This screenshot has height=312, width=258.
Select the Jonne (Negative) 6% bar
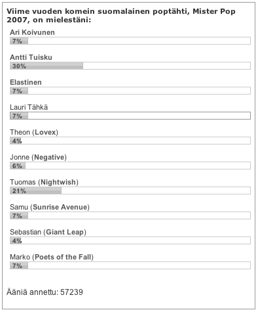pyautogui.click(x=130, y=166)
